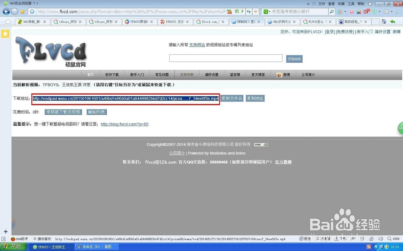Click the green undo arrow near tabs
Viewport: 403px width, 251px height.
(x=393, y=22)
